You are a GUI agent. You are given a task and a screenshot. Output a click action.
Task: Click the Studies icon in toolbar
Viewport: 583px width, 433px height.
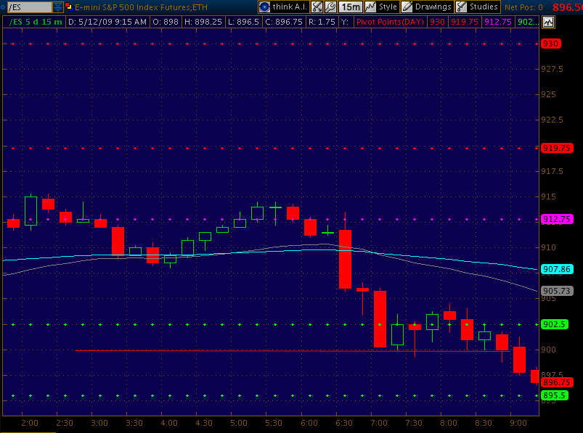[462, 7]
